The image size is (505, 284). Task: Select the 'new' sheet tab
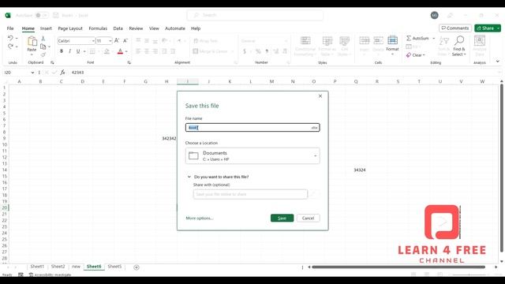click(76, 267)
